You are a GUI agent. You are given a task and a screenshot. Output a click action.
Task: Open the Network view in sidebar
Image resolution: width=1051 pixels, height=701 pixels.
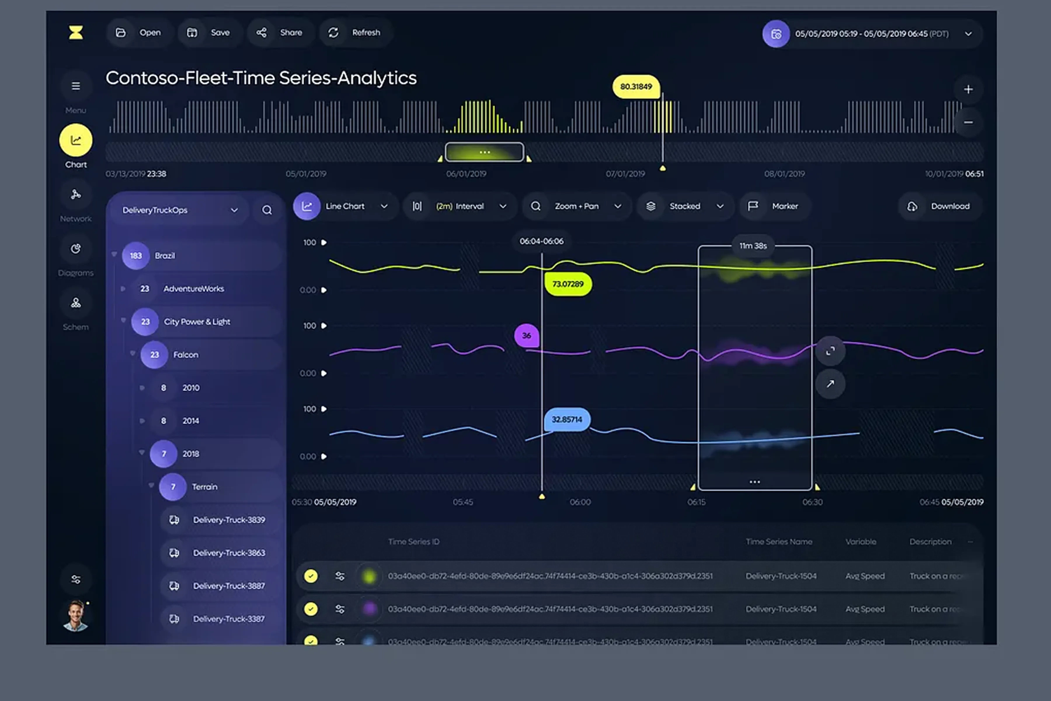(76, 195)
